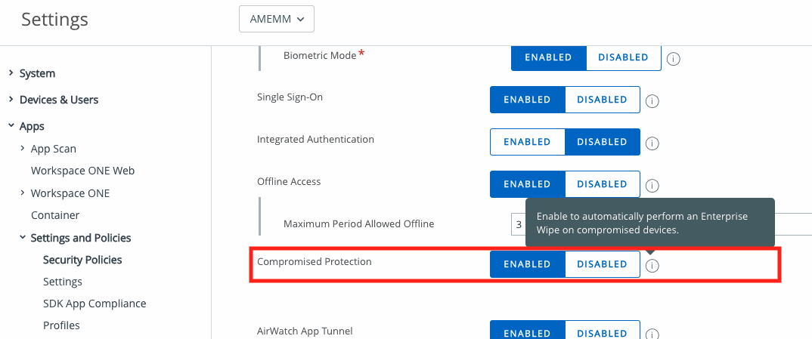This screenshot has width=812, height=339.
Task: Open SDK App Compliance page
Action: pyautogui.click(x=95, y=304)
